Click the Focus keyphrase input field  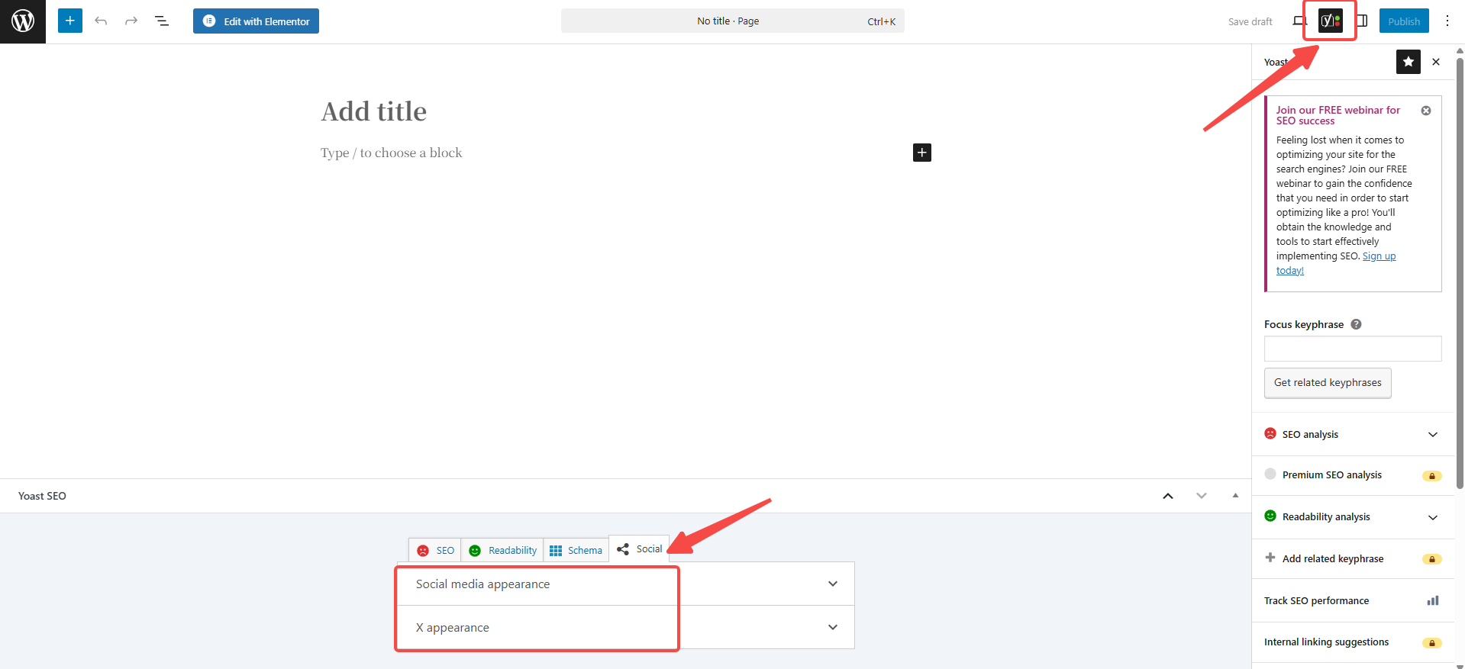[x=1353, y=349]
